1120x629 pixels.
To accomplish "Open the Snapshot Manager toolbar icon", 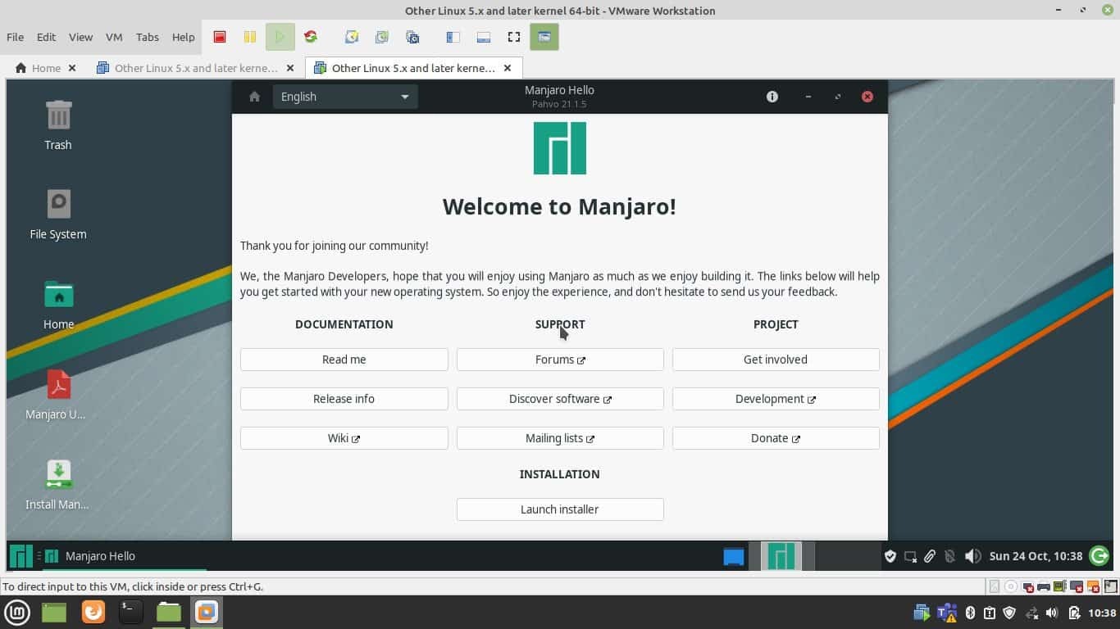I will (412, 37).
